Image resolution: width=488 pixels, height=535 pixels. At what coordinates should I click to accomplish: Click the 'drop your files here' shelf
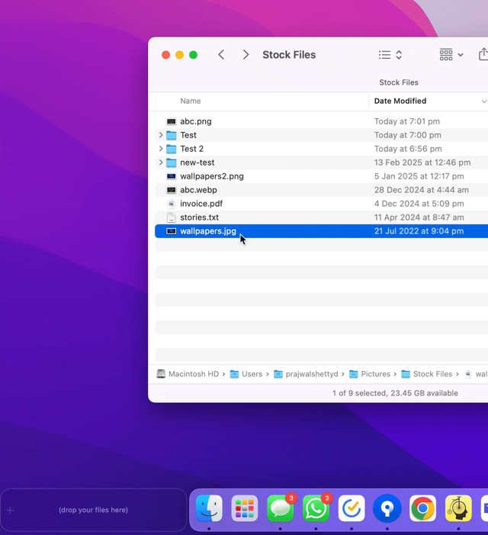point(93,510)
